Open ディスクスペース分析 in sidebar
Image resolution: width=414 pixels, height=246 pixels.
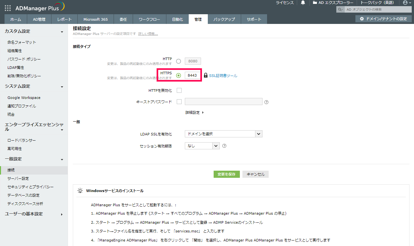pos(25,204)
